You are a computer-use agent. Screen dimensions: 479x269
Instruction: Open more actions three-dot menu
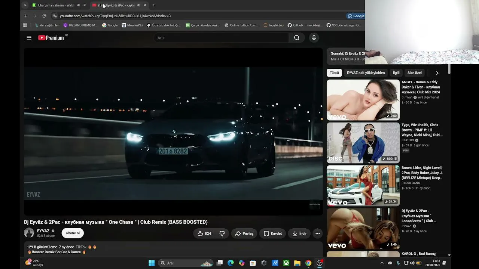[x=318, y=234]
